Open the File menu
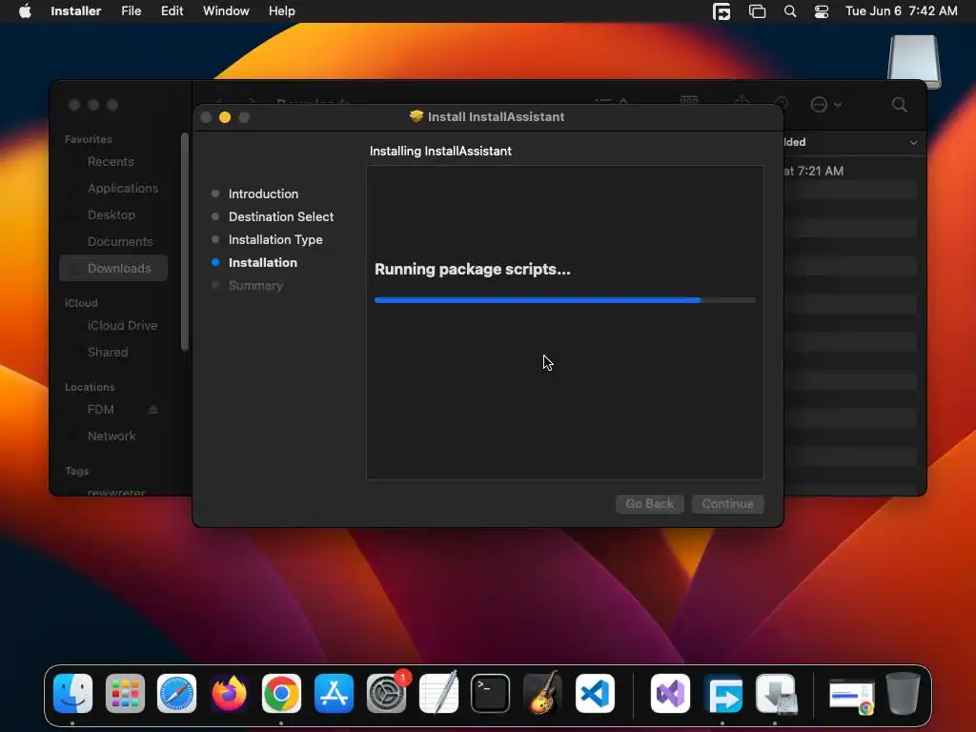976x732 pixels. (131, 11)
